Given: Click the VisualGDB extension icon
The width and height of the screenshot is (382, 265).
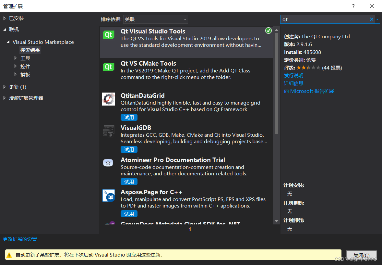Looking at the screenshot, I should tap(109, 131).
